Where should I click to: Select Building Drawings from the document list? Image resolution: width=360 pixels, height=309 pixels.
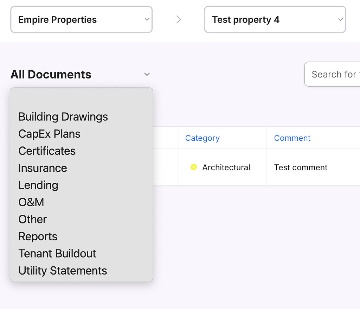click(x=63, y=116)
